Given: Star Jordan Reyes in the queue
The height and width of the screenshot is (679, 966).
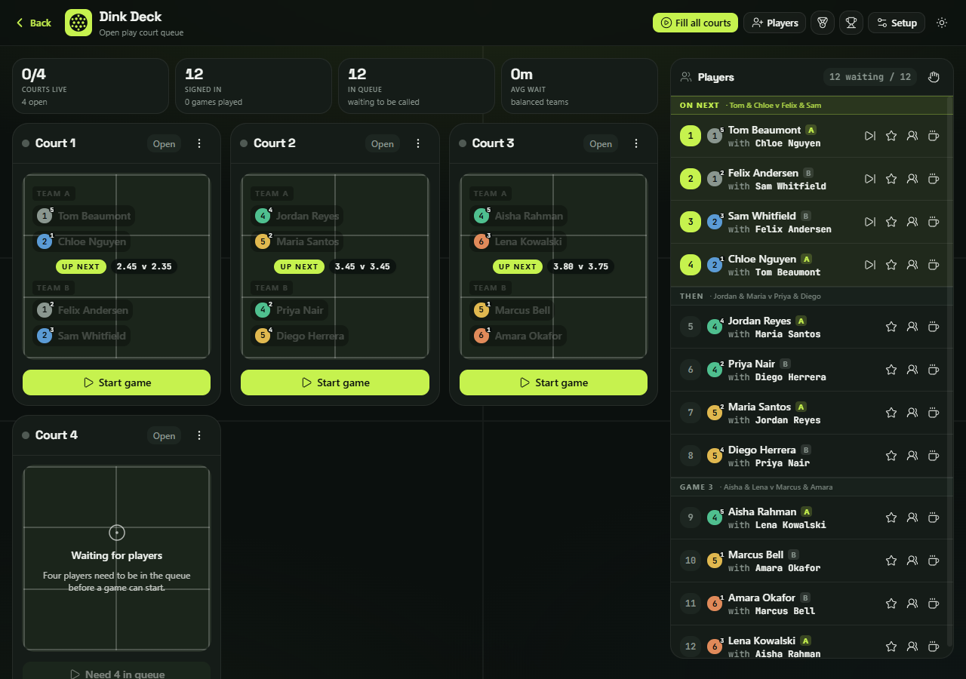Looking at the screenshot, I should click(x=891, y=327).
